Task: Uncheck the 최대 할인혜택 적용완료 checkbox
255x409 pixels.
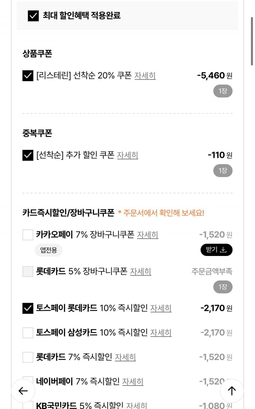Action: tap(33, 16)
